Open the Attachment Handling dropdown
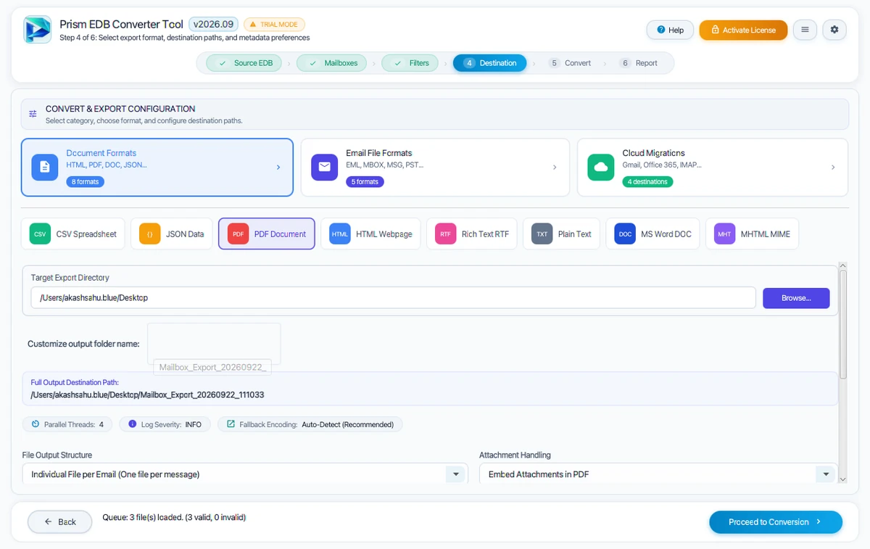 coord(658,474)
